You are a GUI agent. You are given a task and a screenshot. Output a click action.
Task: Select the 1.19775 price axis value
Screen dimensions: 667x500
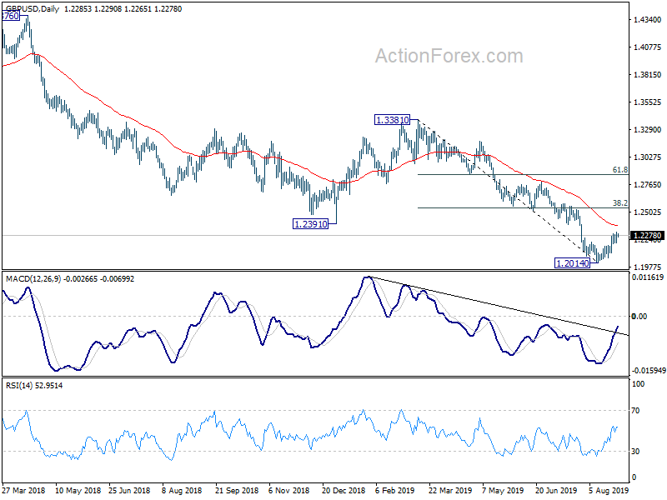click(x=648, y=267)
